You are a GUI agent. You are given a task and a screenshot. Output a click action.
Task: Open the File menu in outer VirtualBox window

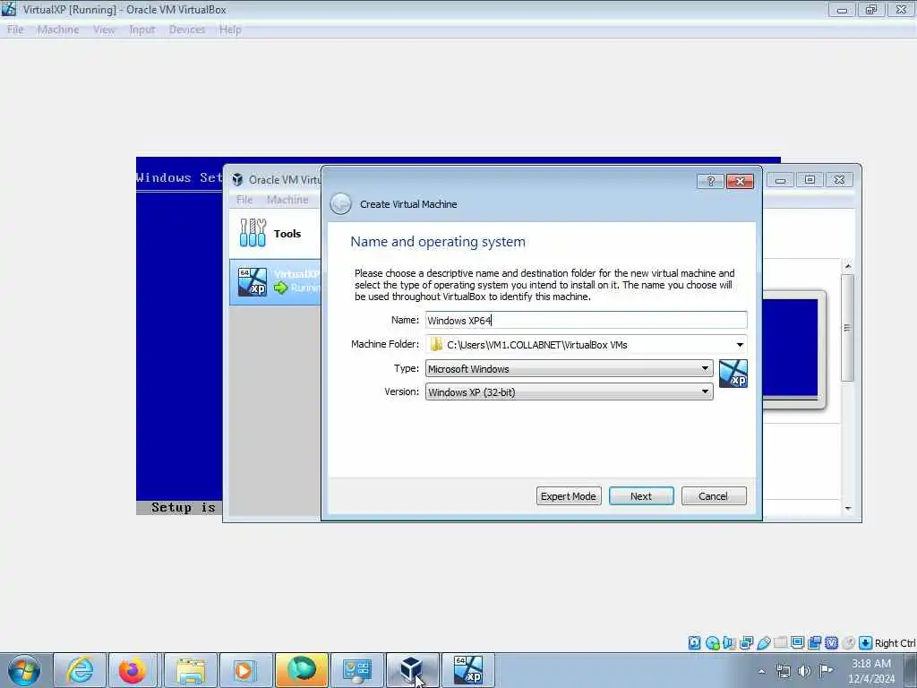[x=15, y=30]
